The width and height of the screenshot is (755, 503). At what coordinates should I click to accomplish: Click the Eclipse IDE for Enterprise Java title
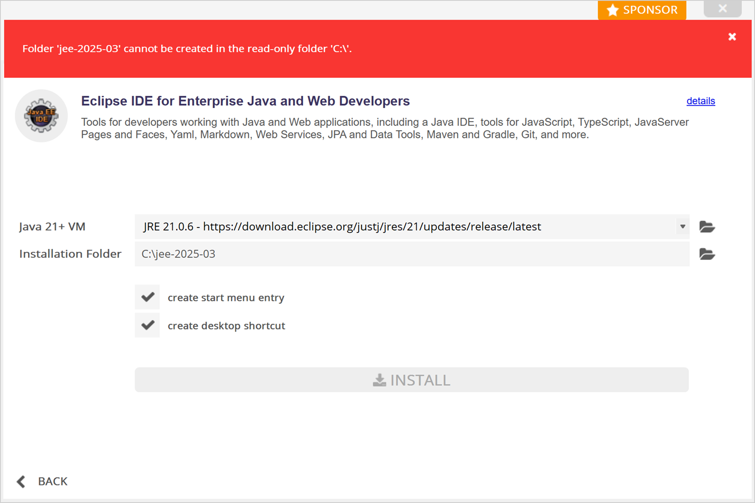click(x=245, y=101)
